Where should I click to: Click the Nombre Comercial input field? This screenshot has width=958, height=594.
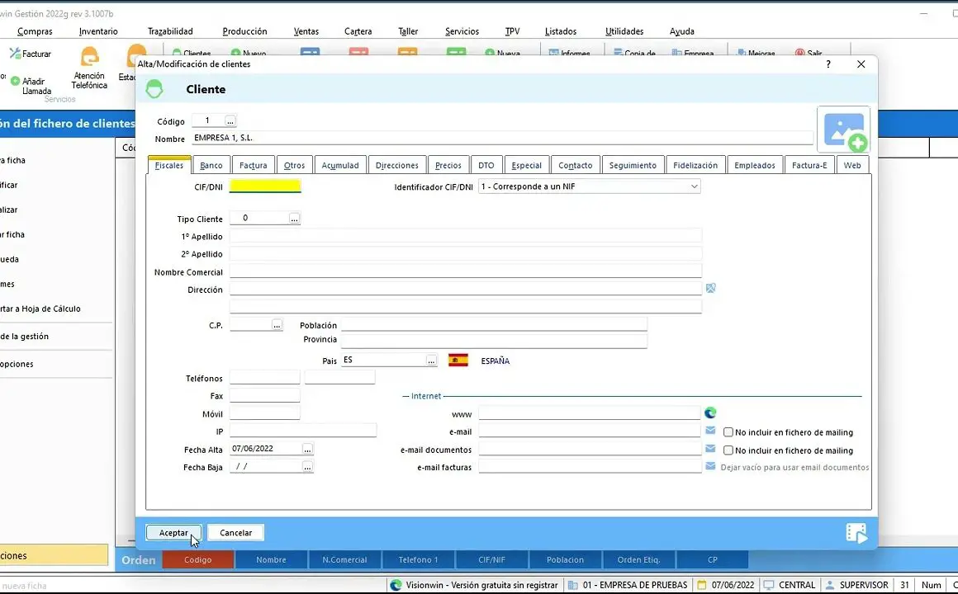coord(465,271)
